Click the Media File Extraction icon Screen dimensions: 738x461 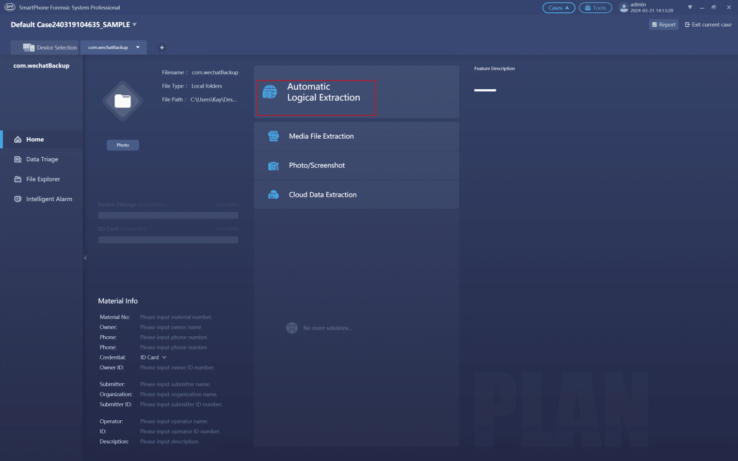[x=274, y=136]
